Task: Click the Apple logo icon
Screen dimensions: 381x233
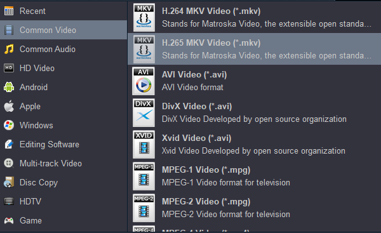Action: [9, 106]
